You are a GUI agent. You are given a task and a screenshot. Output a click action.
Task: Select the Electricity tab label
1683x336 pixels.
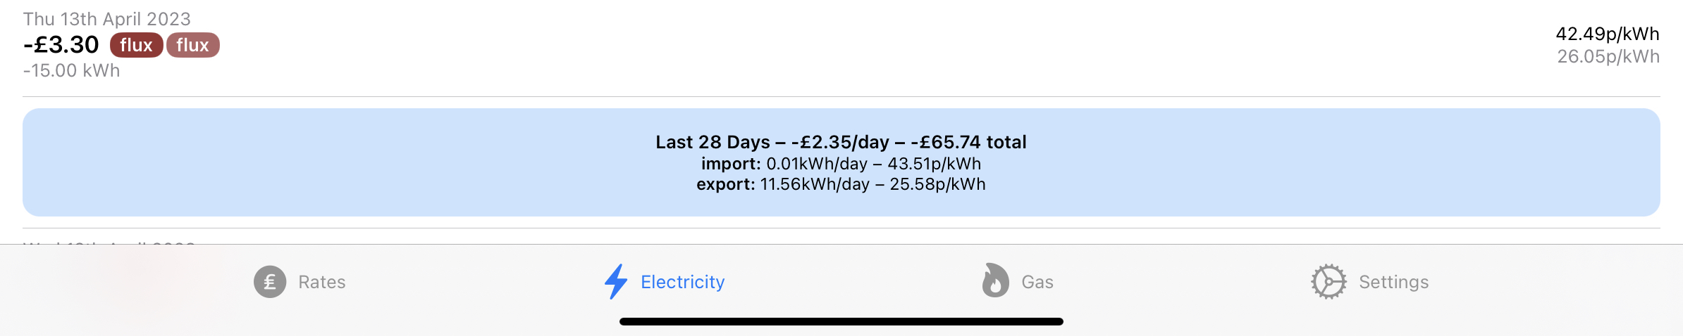point(682,282)
